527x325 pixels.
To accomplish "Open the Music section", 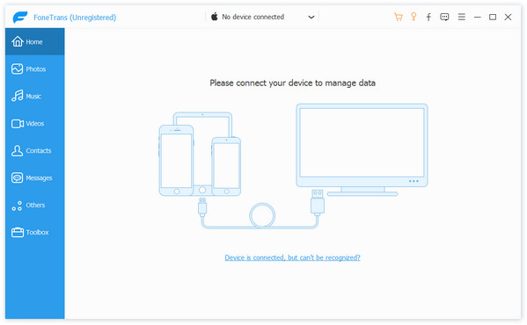I will tap(34, 96).
